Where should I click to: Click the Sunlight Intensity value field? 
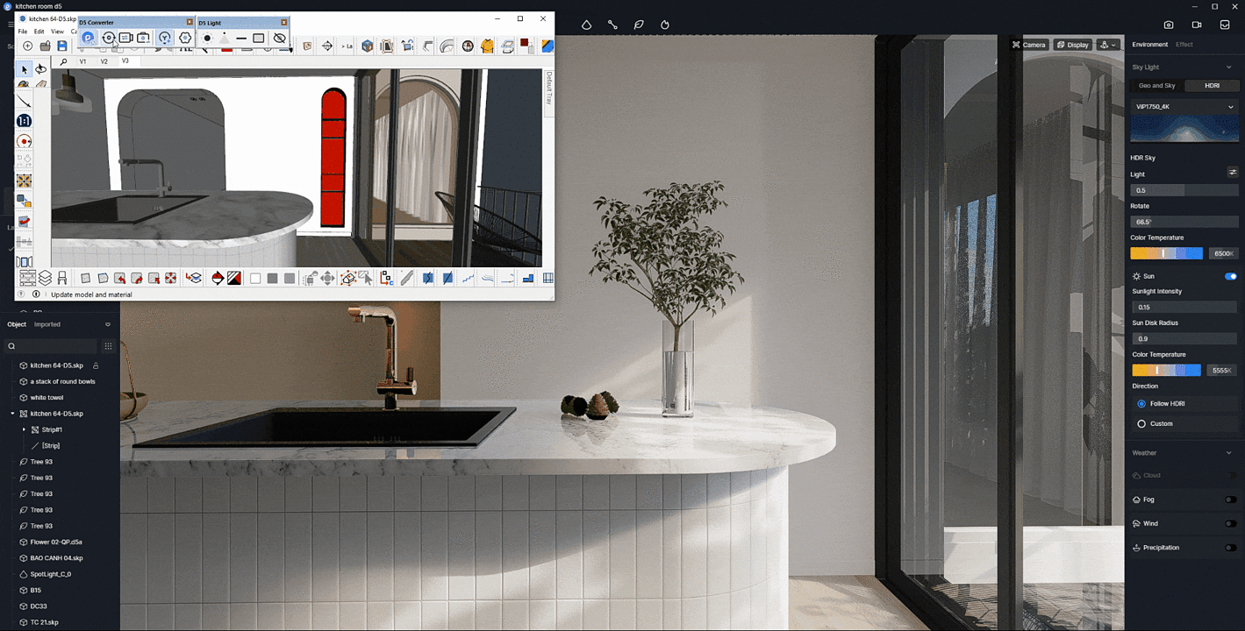[x=1184, y=307]
